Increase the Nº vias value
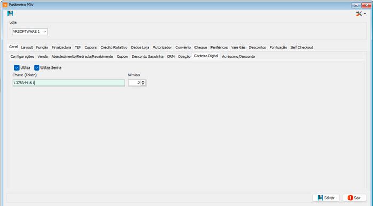Image resolution: width=373 pixels, height=206 pixels. tap(143, 81)
